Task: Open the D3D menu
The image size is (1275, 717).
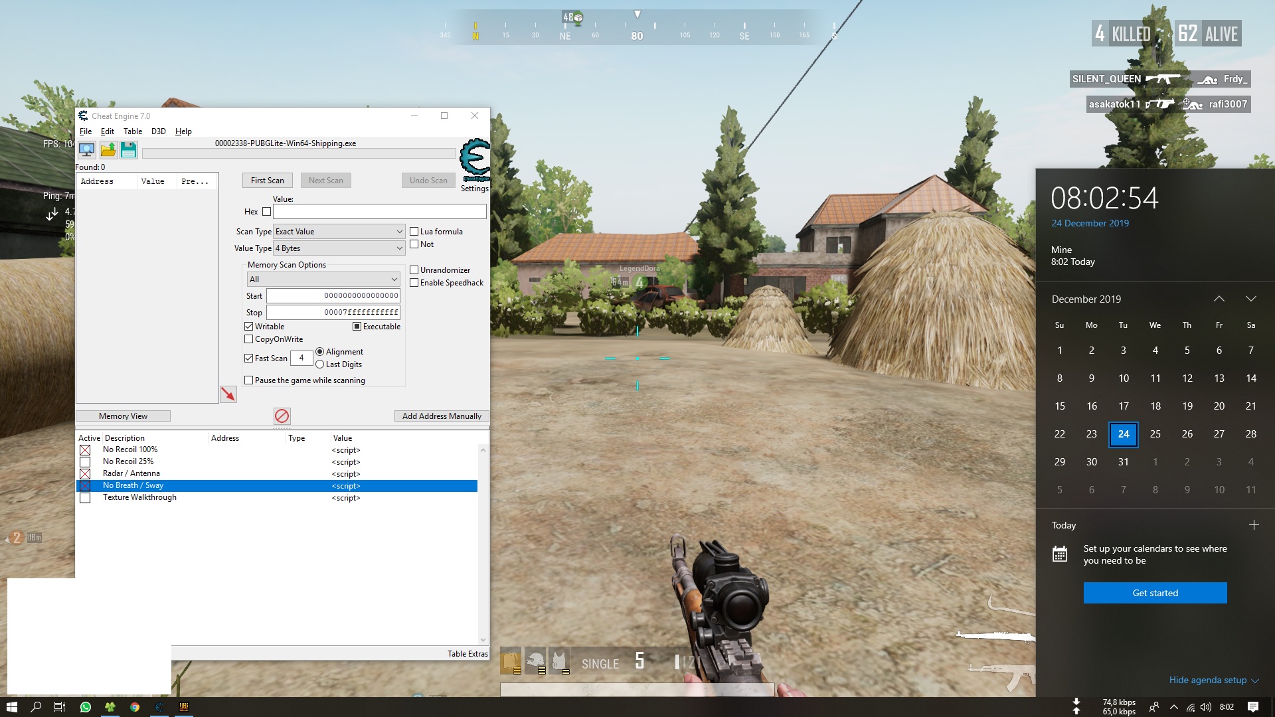Action: pyautogui.click(x=159, y=131)
